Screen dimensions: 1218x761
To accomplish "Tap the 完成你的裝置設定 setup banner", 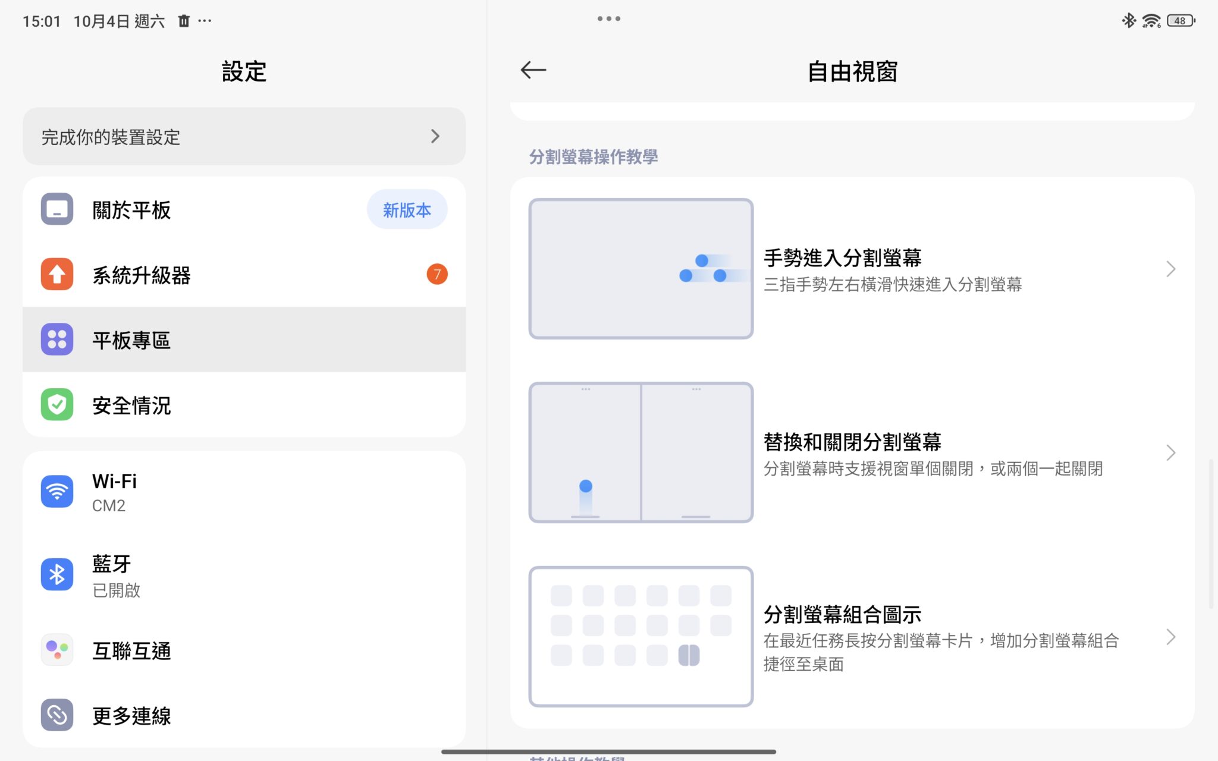I will (x=243, y=137).
